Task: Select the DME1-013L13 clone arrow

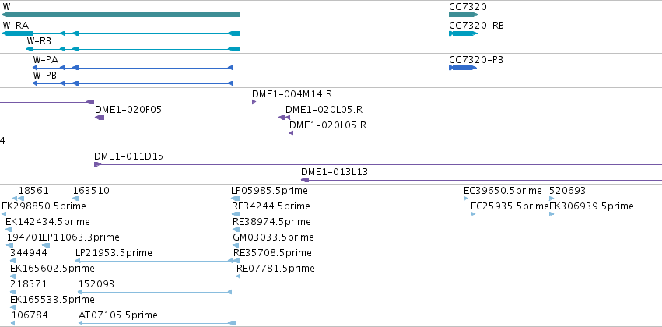Action: pos(305,180)
